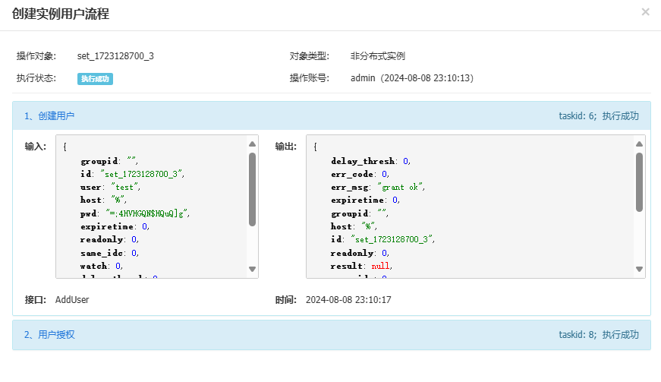Image resolution: width=661 pixels, height=382 pixels.
Task: Click the up arrow of the 输入 scrollbar
Action: point(252,144)
